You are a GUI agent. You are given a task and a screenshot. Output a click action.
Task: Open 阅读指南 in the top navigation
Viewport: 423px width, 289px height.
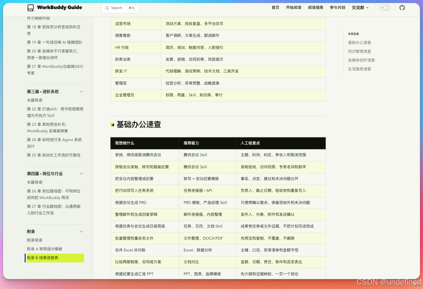pyautogui.click(x=315, y=7)
